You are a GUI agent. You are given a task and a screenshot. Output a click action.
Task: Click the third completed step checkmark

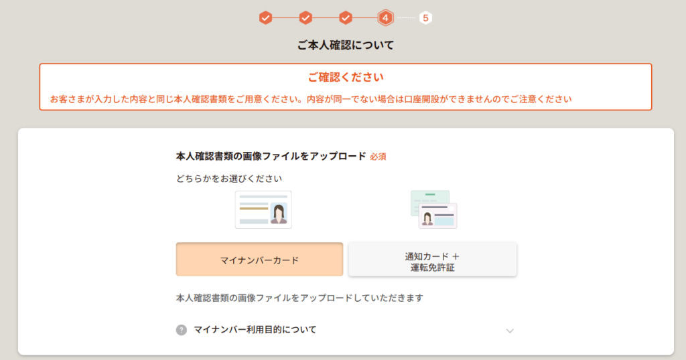[346, 18]
